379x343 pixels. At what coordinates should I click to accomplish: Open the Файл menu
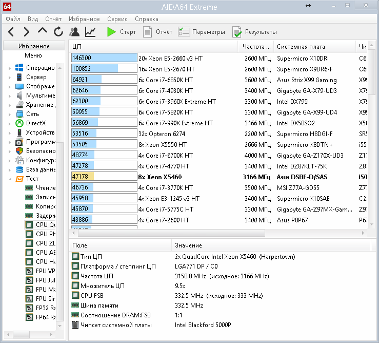pos(13,19)
